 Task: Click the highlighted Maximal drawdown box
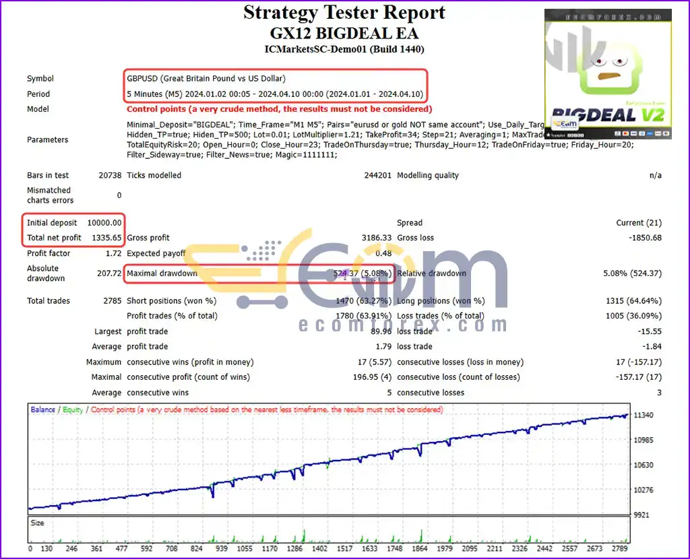click(x=259, y=273)
